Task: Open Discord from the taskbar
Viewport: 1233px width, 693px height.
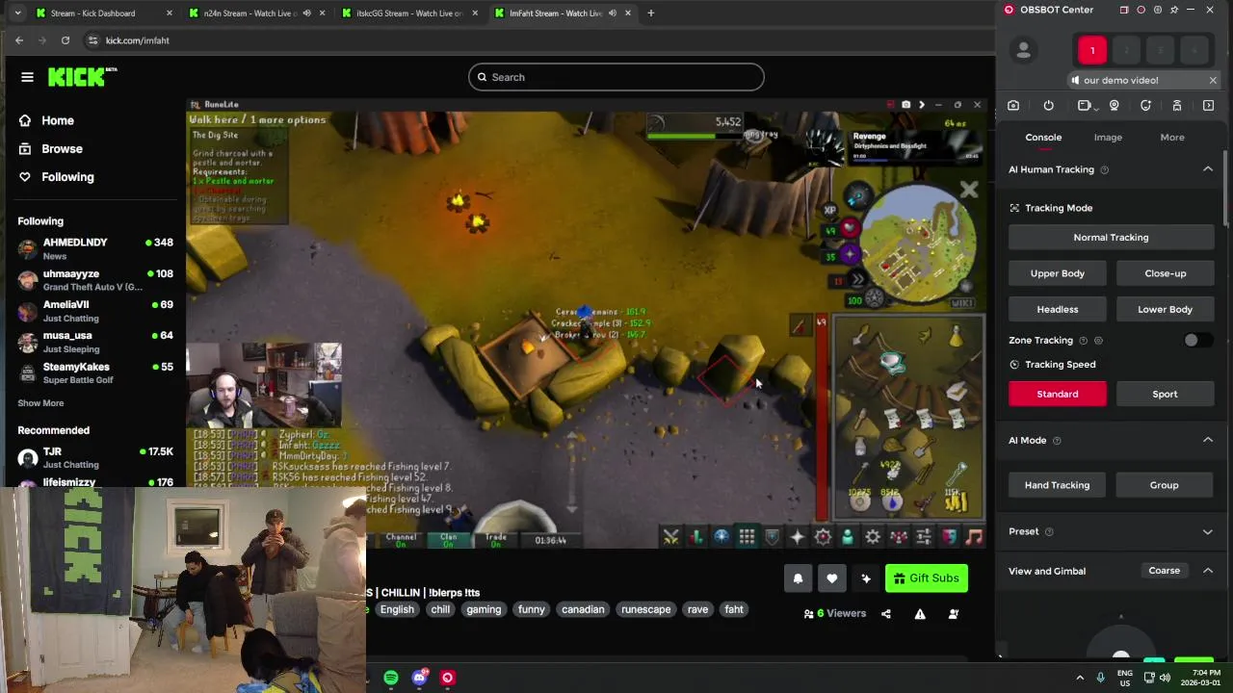Action: [x=420, y=678]
